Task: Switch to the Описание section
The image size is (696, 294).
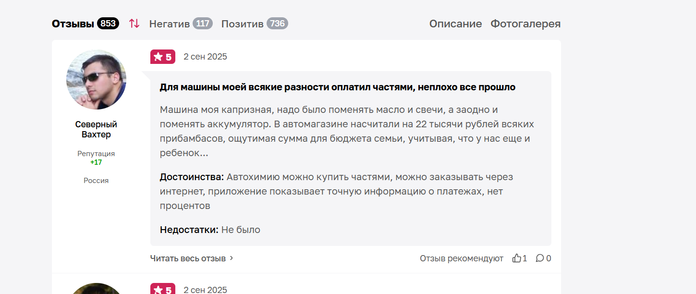Action: (x=455, y=24)
